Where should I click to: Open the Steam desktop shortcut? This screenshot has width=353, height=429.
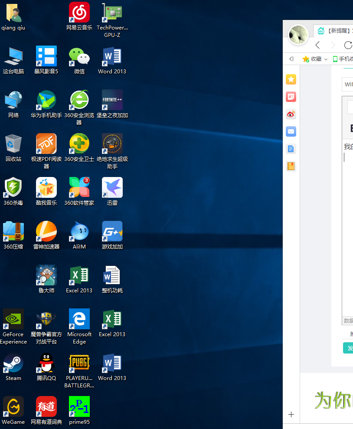(13, 364)
